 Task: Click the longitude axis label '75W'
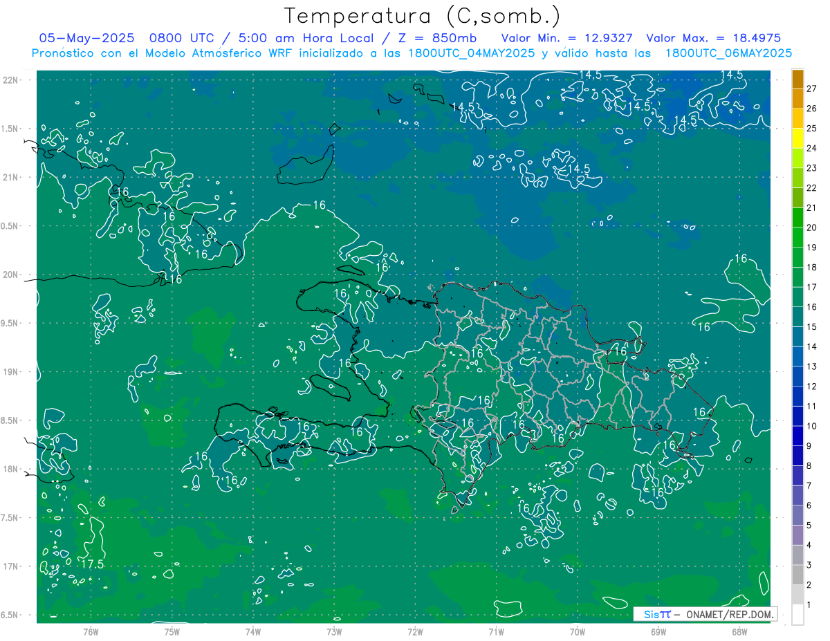172,631
